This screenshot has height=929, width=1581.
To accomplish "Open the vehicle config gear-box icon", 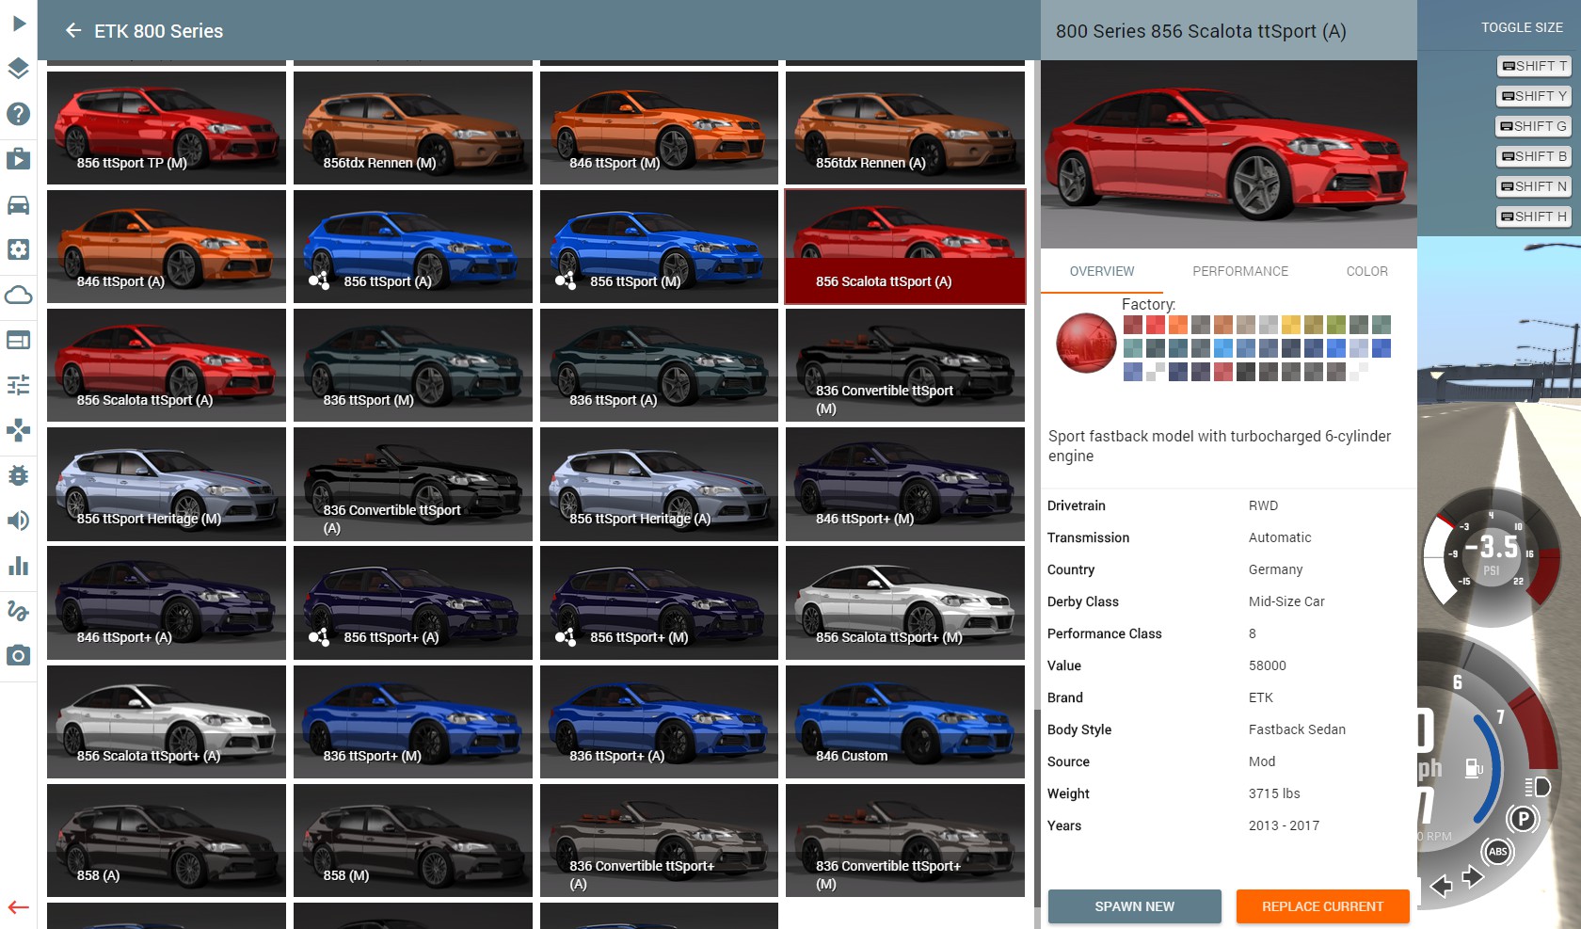I will 19,249.
